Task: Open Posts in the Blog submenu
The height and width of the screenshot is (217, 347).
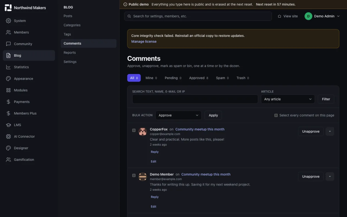Action: (x=89, y=16)
